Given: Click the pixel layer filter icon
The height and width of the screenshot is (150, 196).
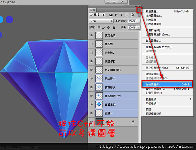Looking at the screenshot, I should tap(111, 15).
